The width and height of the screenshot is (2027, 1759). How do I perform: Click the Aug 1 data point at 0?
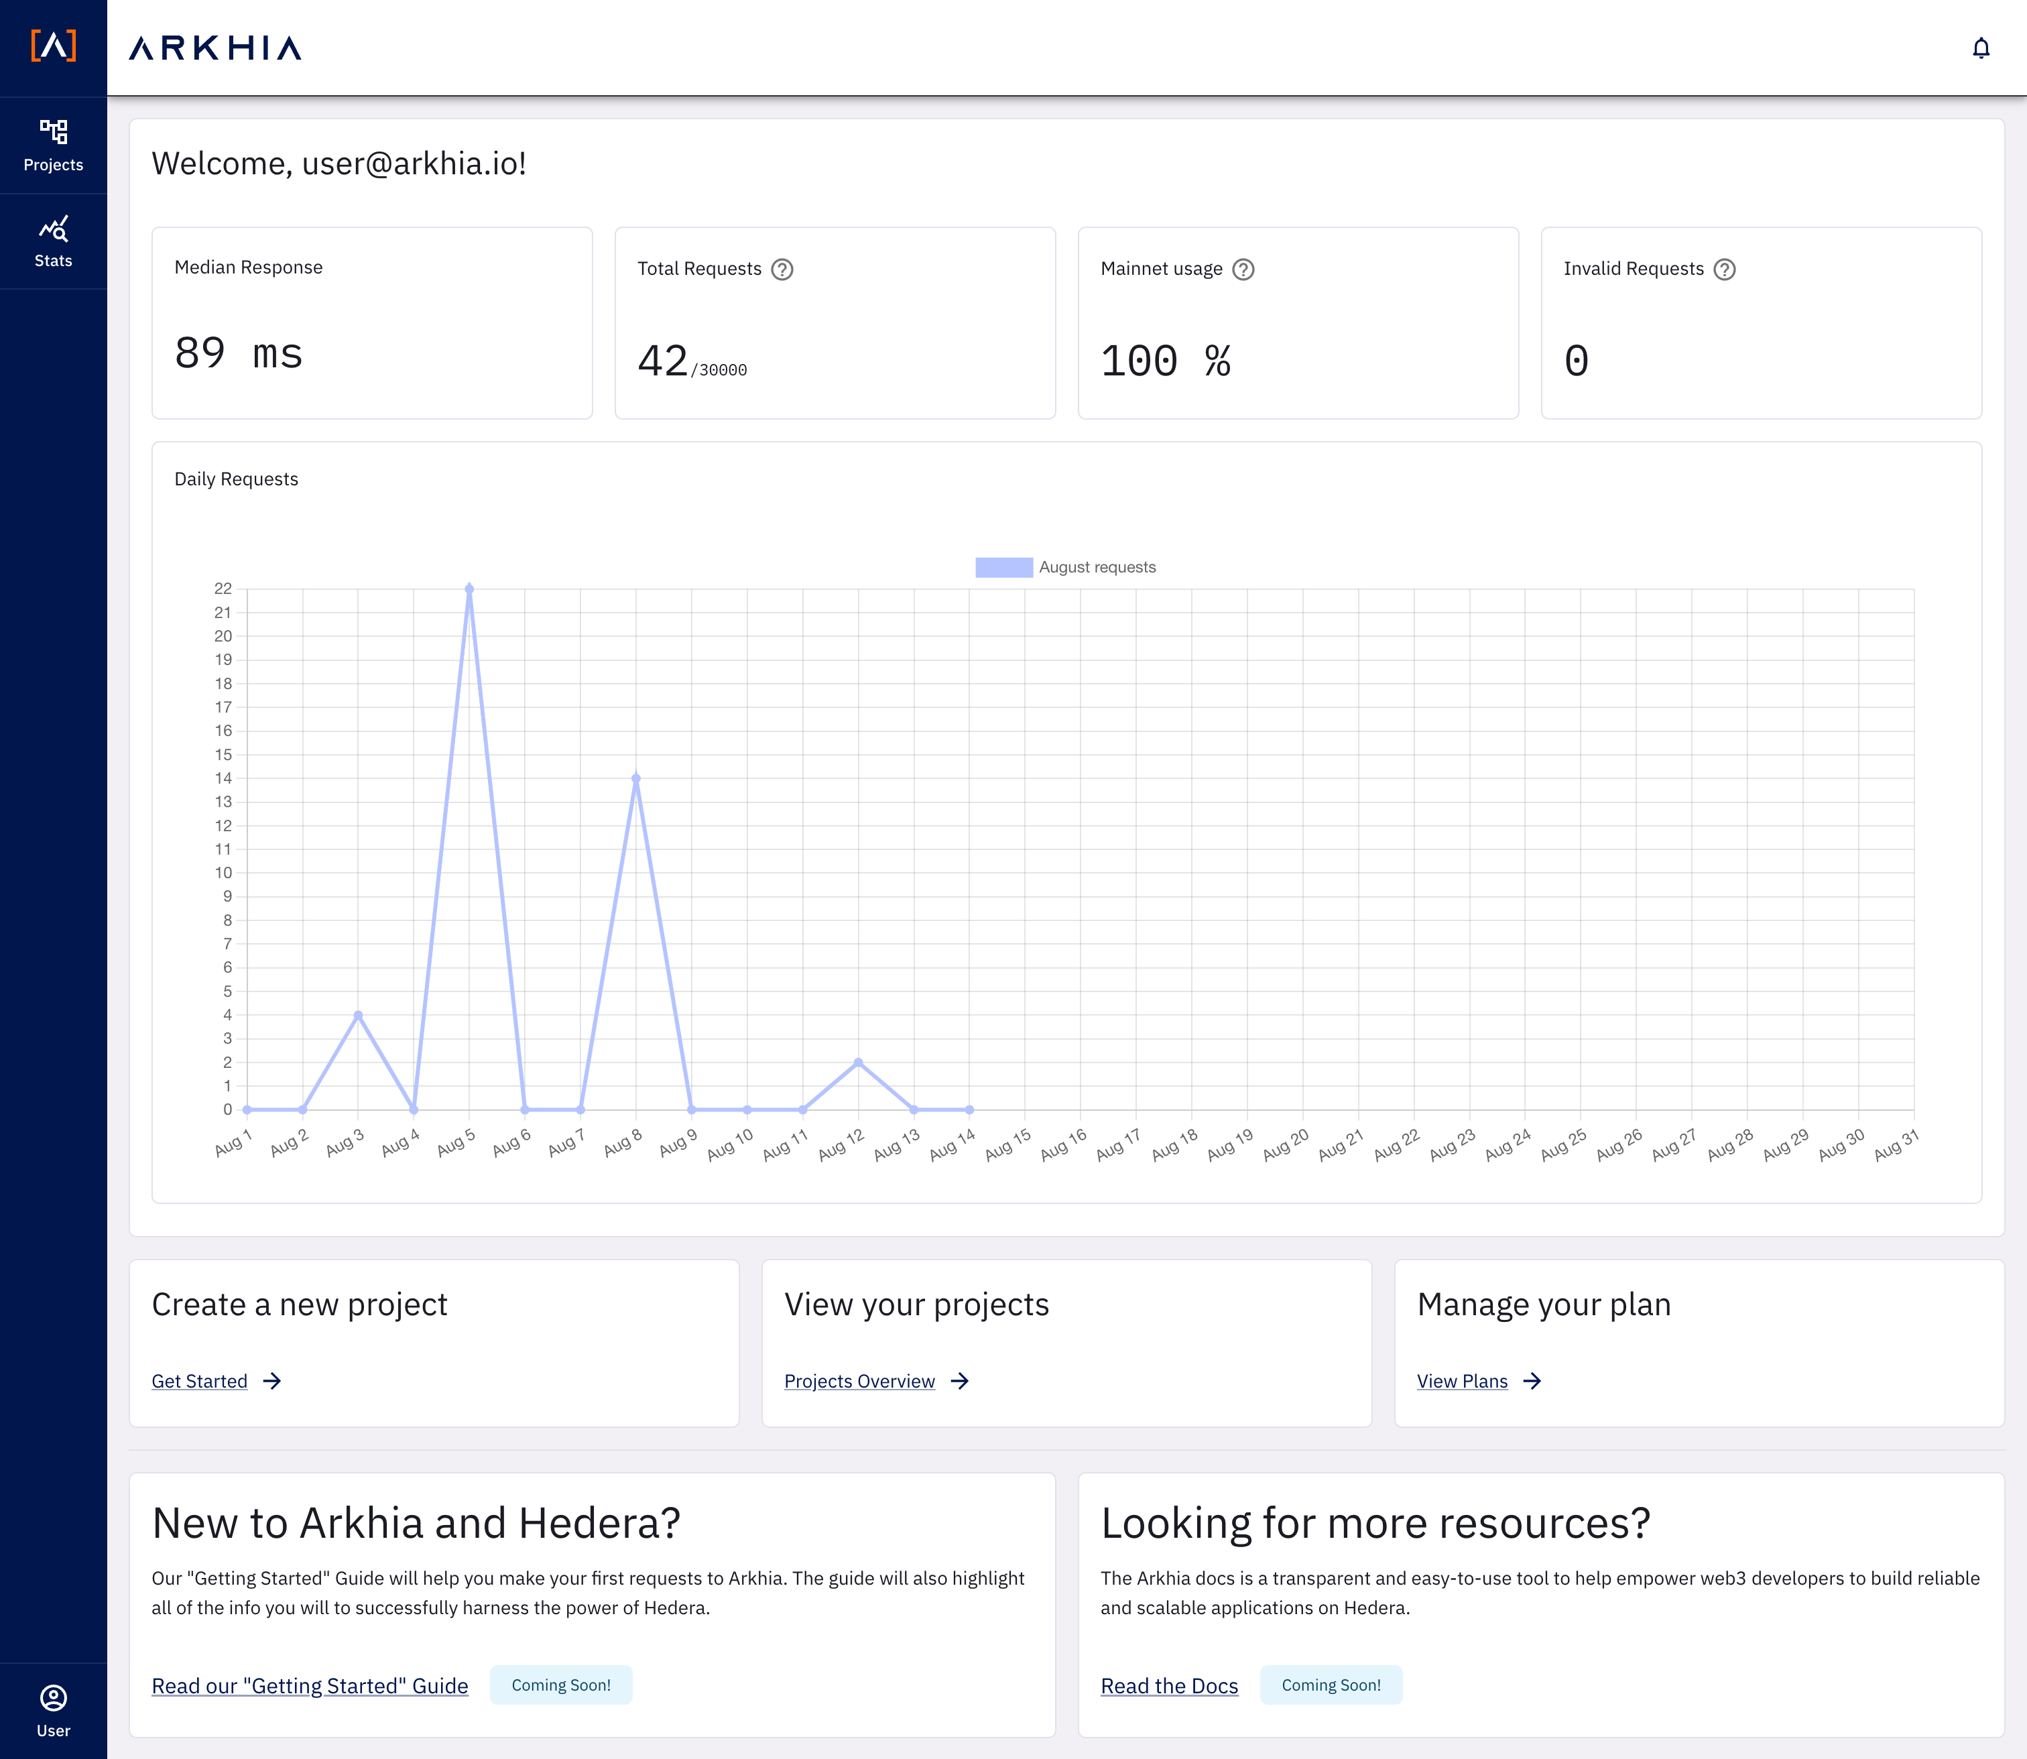tap(247, 1109)
